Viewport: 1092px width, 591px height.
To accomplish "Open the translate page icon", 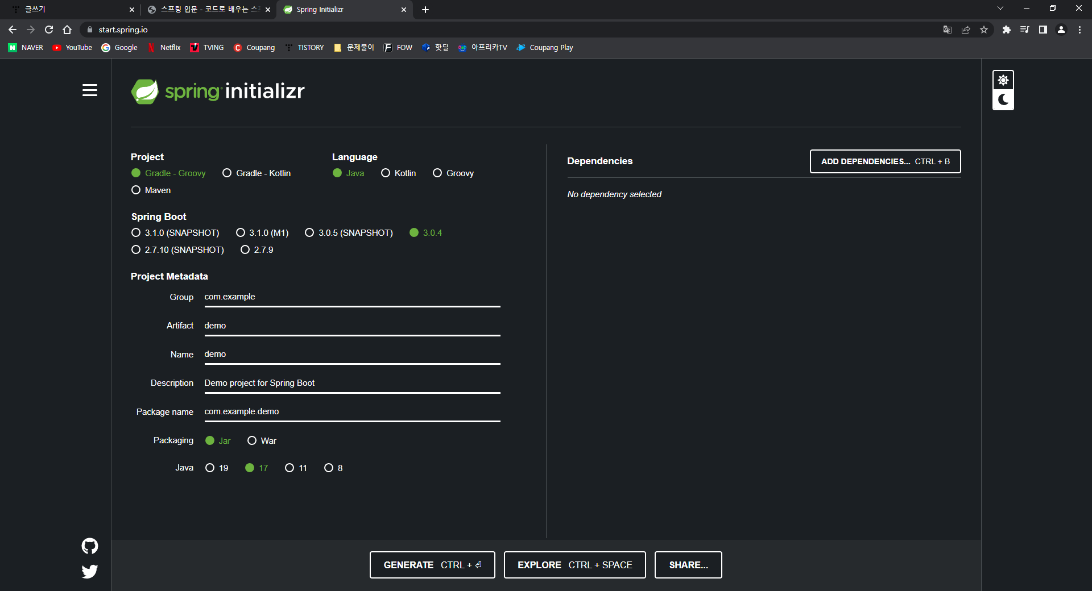I will point(948,30).
